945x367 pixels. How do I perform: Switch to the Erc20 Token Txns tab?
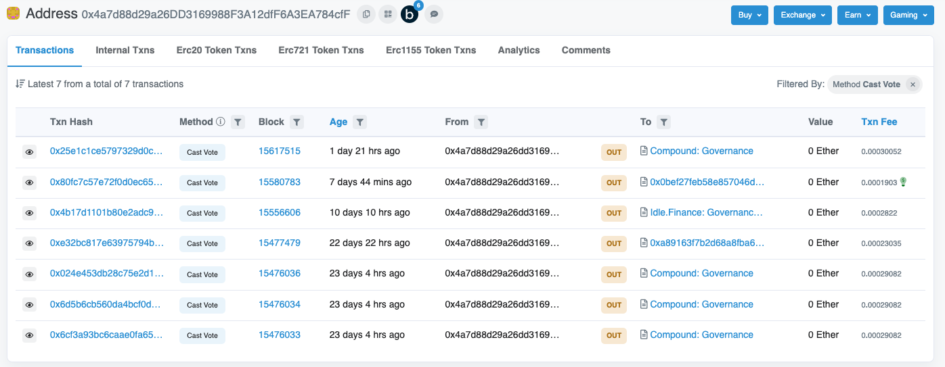(x=217, y=50)
